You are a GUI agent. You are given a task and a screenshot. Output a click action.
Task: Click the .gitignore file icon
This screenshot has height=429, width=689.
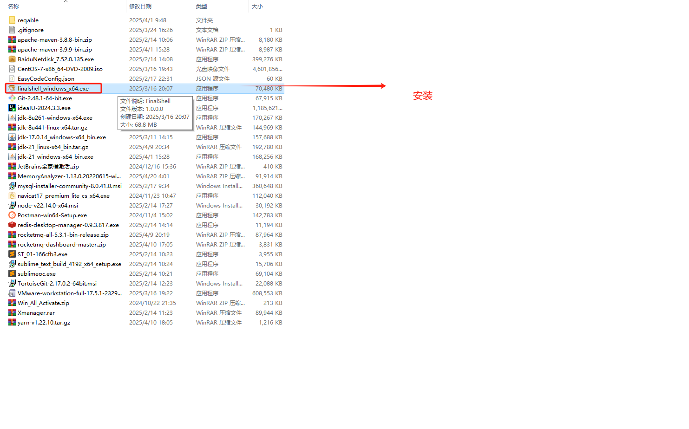click(12, 30)
